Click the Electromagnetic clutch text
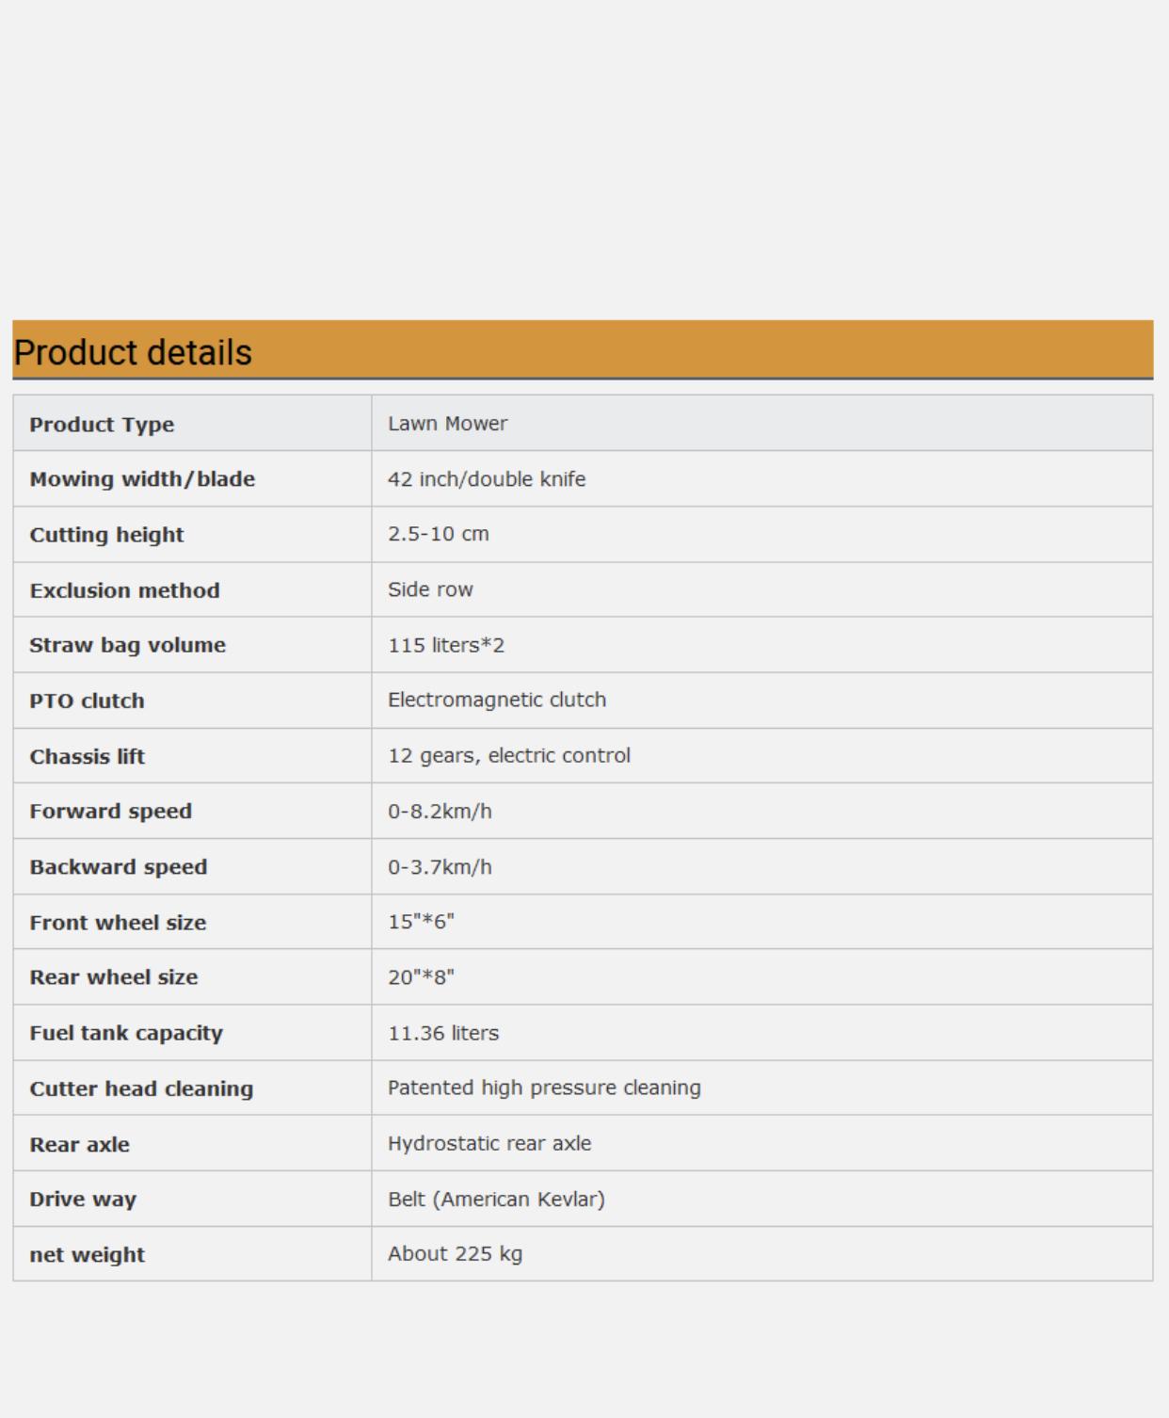The width and height of the screenshot is (1169, 1418). 497,700
